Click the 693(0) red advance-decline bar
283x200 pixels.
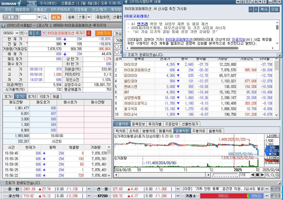(x=223, y=196)
